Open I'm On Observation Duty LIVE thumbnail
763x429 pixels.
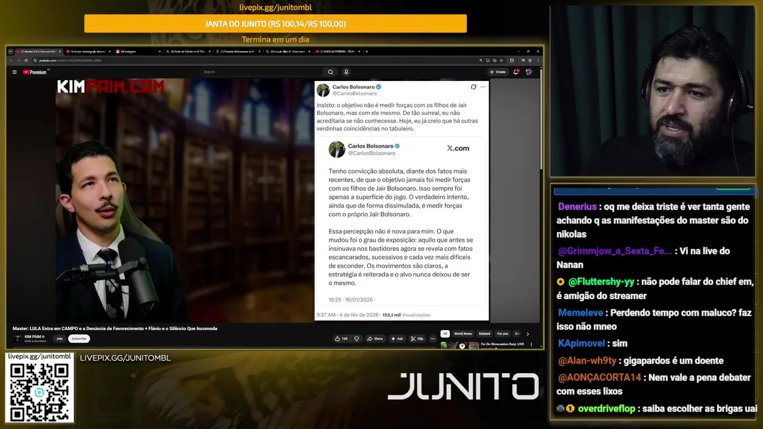(x=459, y=345)
